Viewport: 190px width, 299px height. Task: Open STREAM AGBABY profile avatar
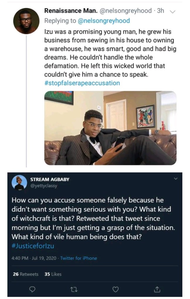click(19, 183)
